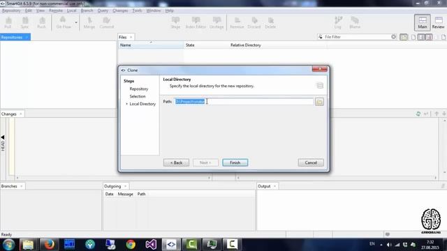The width and height of the screenshot is (447, 251).
Task: Click the Push toolbar icon
Action: click(42, 22)
